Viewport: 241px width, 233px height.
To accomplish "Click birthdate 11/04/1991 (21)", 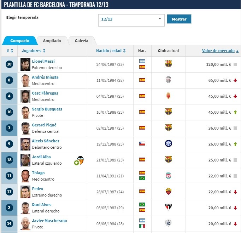I will click(x=110, y=176).
